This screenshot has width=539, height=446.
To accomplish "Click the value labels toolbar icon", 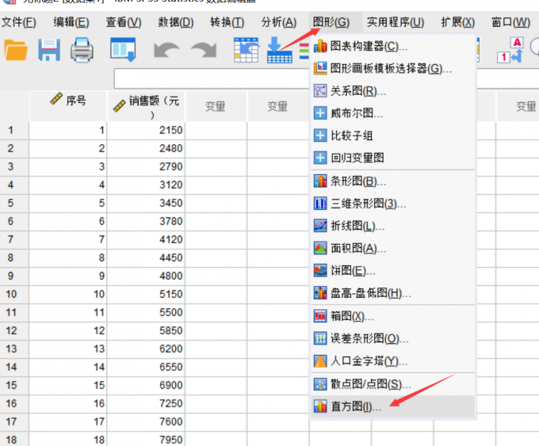I will click(510, 50).
